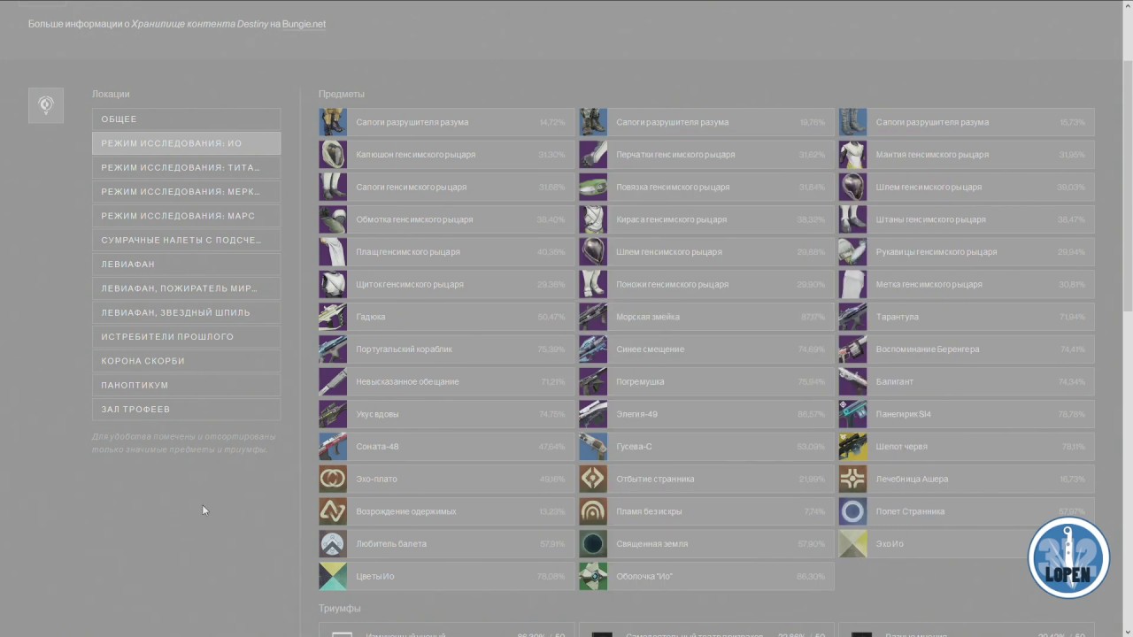Click the Морская змейка weapon icon

click(593, 317)
